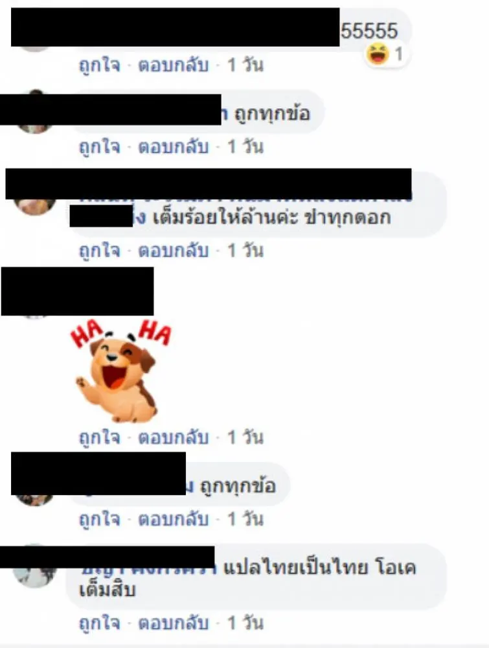
Task: Click ถูกใจ under the 55555 comment
Action: click(100, 65)
